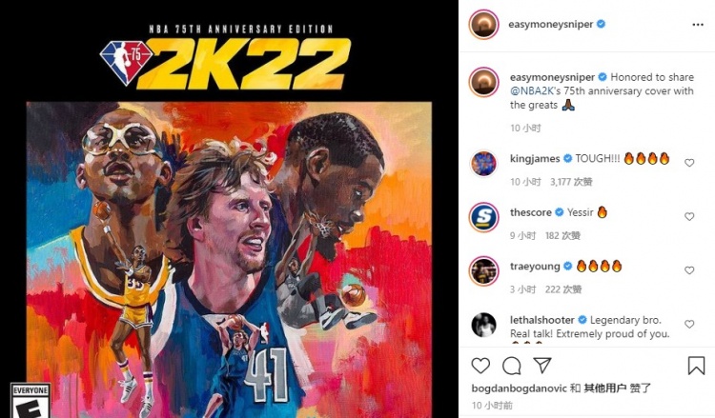Like kingjames's TOUGH comment
The height and width of the screenshot is (418, 715).
click(689, 163)
